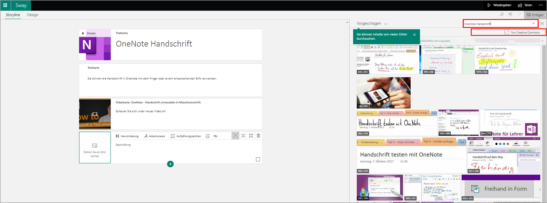Screen dimensions: 547x203
Task: Select the 960 x 279 typed Handschrift image
Action: (411, 156)
